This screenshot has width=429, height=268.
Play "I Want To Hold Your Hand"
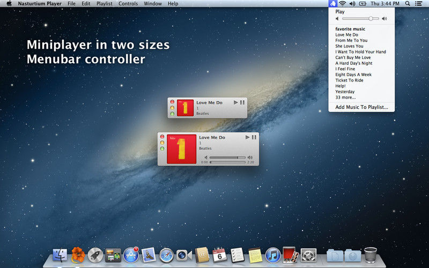pos(361,51)
